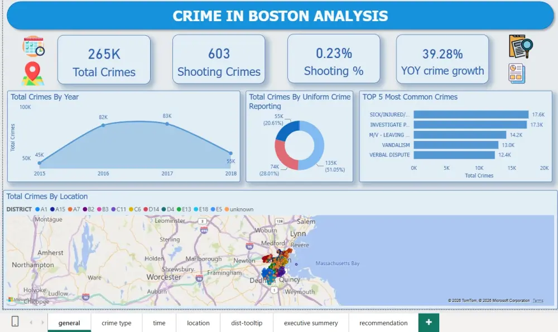
Task: Select E5 district in legend
Action: coord(217,209)
